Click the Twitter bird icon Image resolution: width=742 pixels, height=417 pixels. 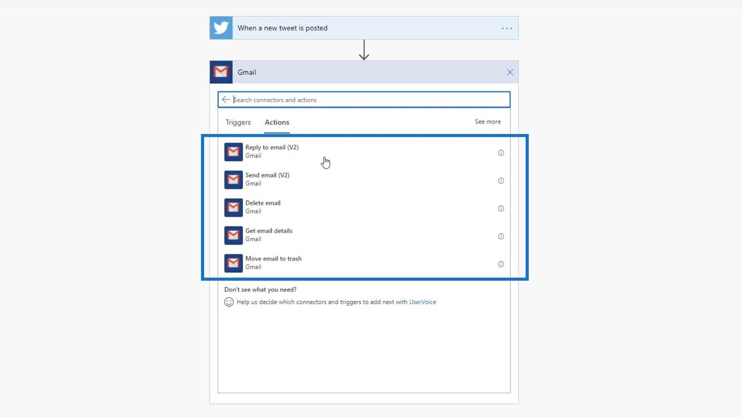[x=221, y=28]
